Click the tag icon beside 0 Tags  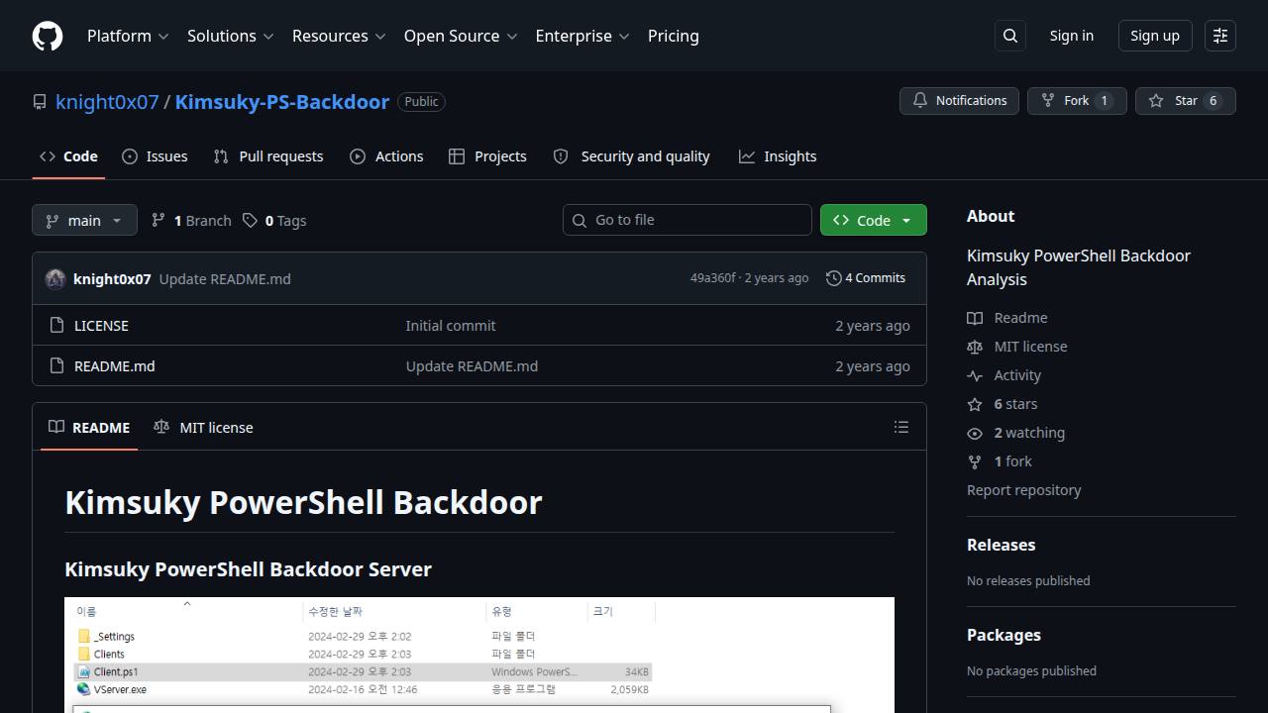(251, 220)
